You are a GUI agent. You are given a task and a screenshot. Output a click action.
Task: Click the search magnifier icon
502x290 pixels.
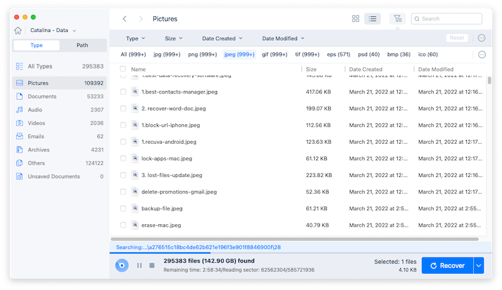(417, 19)
